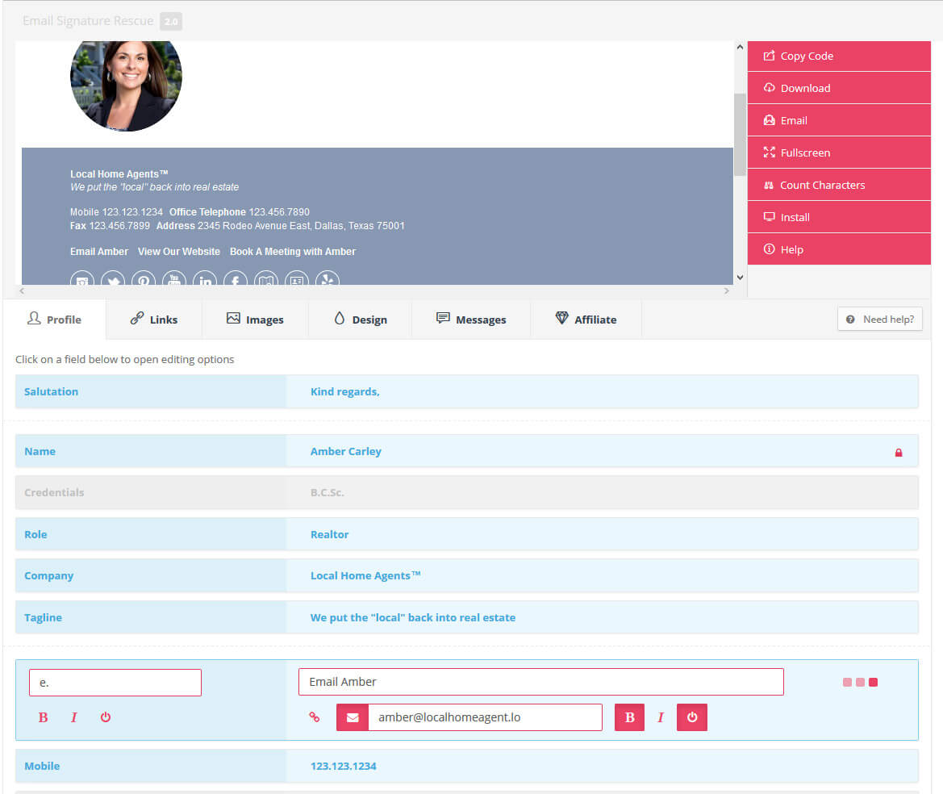
Task: Open editing options for the Mobile field
Action: click(150, 766)
